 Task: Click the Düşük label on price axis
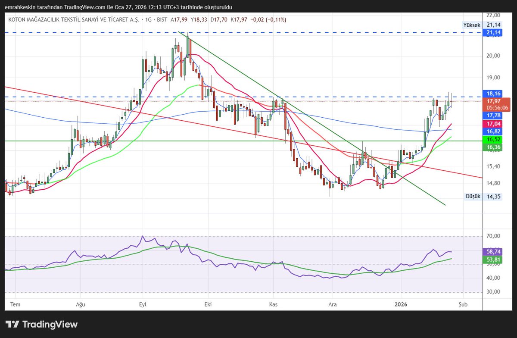pyautogui.click(x=473, y=196)
